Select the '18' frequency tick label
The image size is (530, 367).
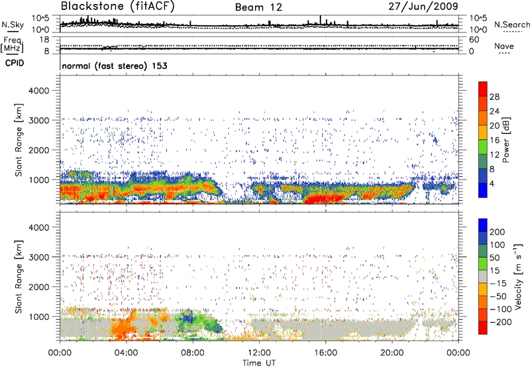click(x=44, y=40)
